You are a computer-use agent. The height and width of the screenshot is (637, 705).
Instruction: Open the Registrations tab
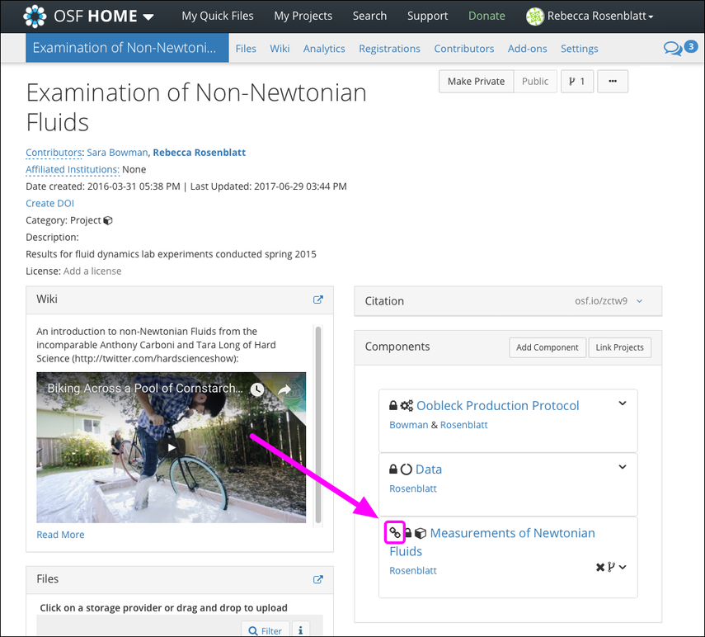(x=389, y=49)
